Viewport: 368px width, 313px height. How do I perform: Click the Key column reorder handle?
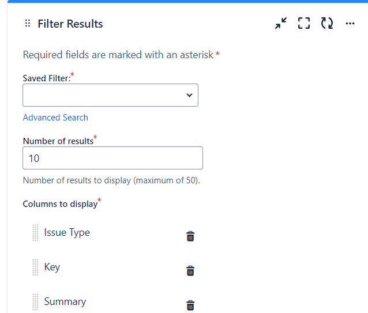pos(35,267)
